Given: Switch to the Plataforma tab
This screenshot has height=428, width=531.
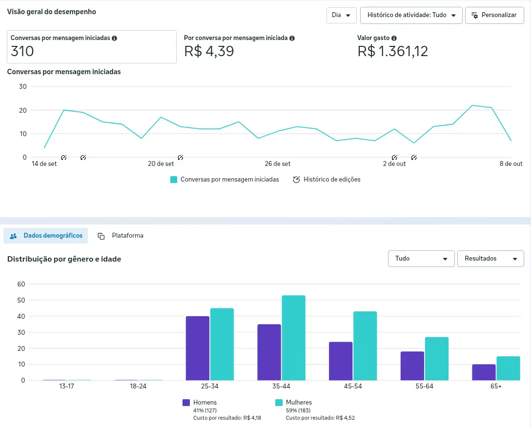Looking at the screenshot, I should [x=121, y=236].
